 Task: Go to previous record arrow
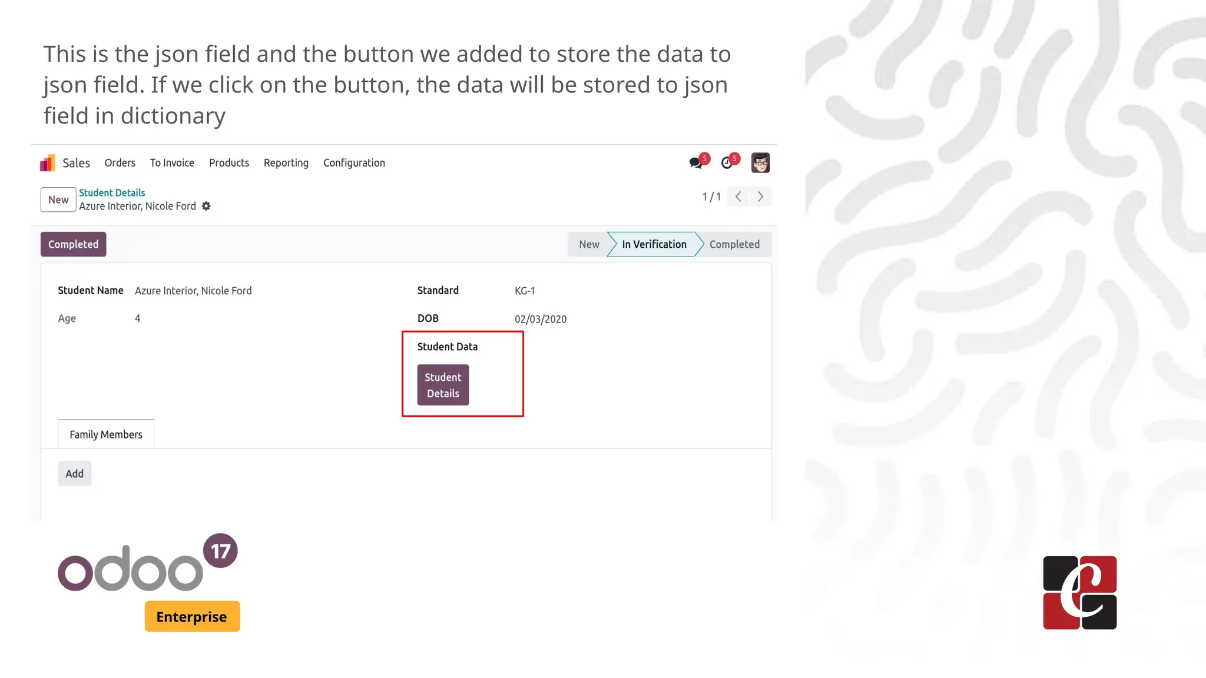(738, 197)
